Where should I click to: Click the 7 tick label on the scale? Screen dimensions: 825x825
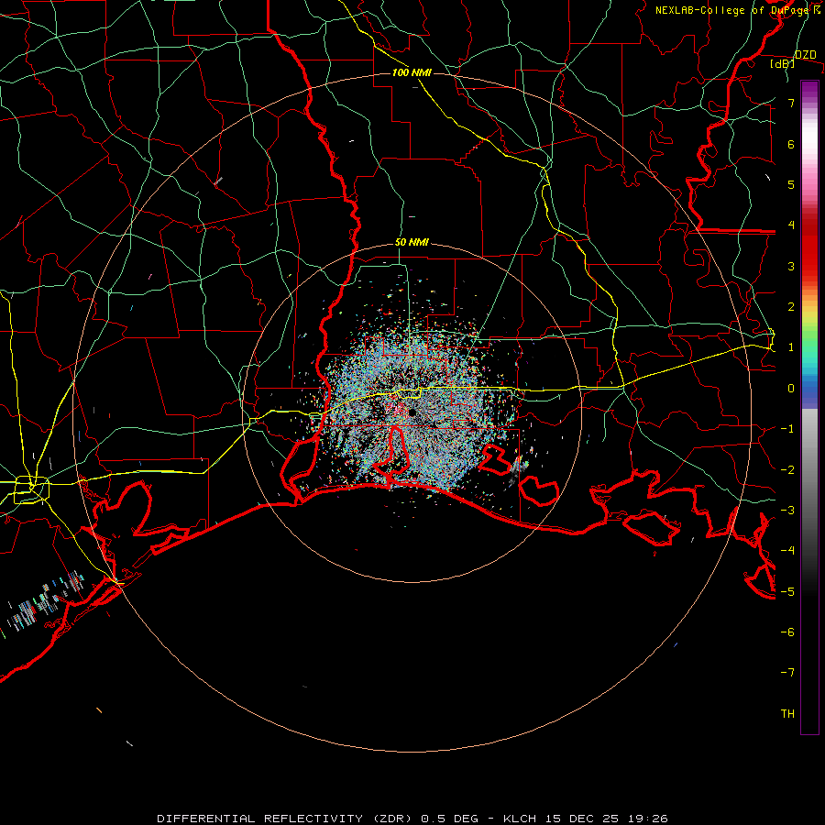click(791, 103)
